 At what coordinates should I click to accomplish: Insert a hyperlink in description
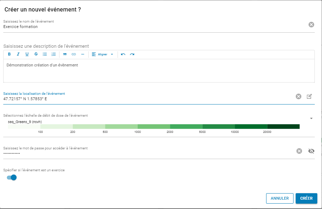(74, 54)
